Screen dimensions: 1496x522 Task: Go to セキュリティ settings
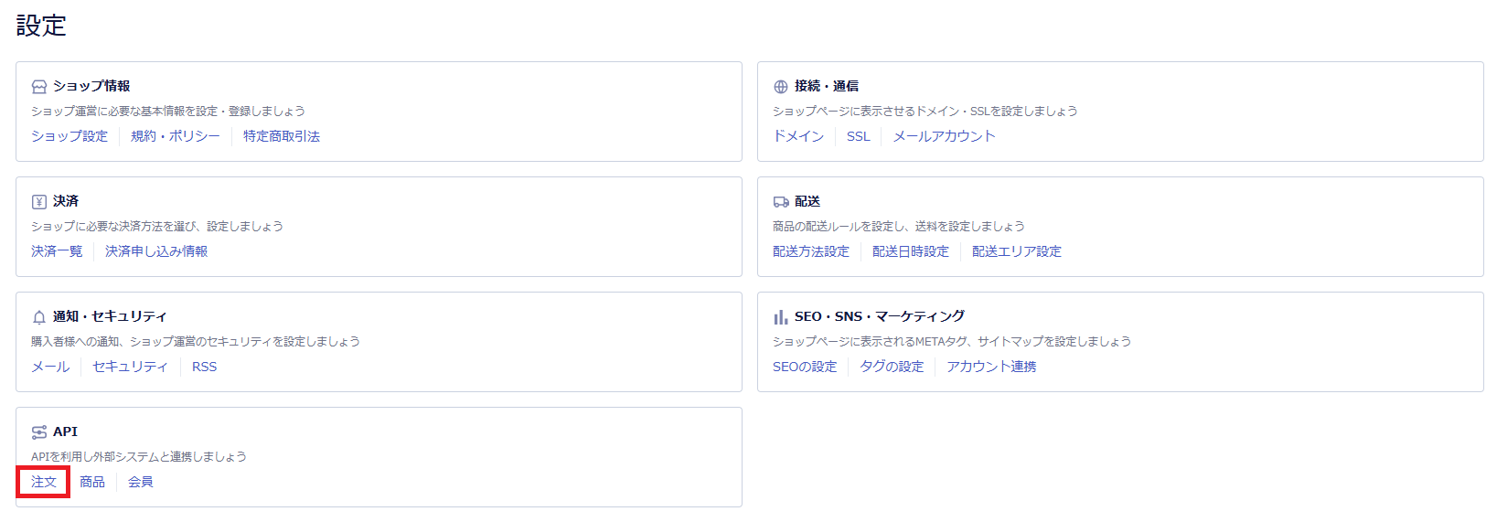(x=131, y=367)
